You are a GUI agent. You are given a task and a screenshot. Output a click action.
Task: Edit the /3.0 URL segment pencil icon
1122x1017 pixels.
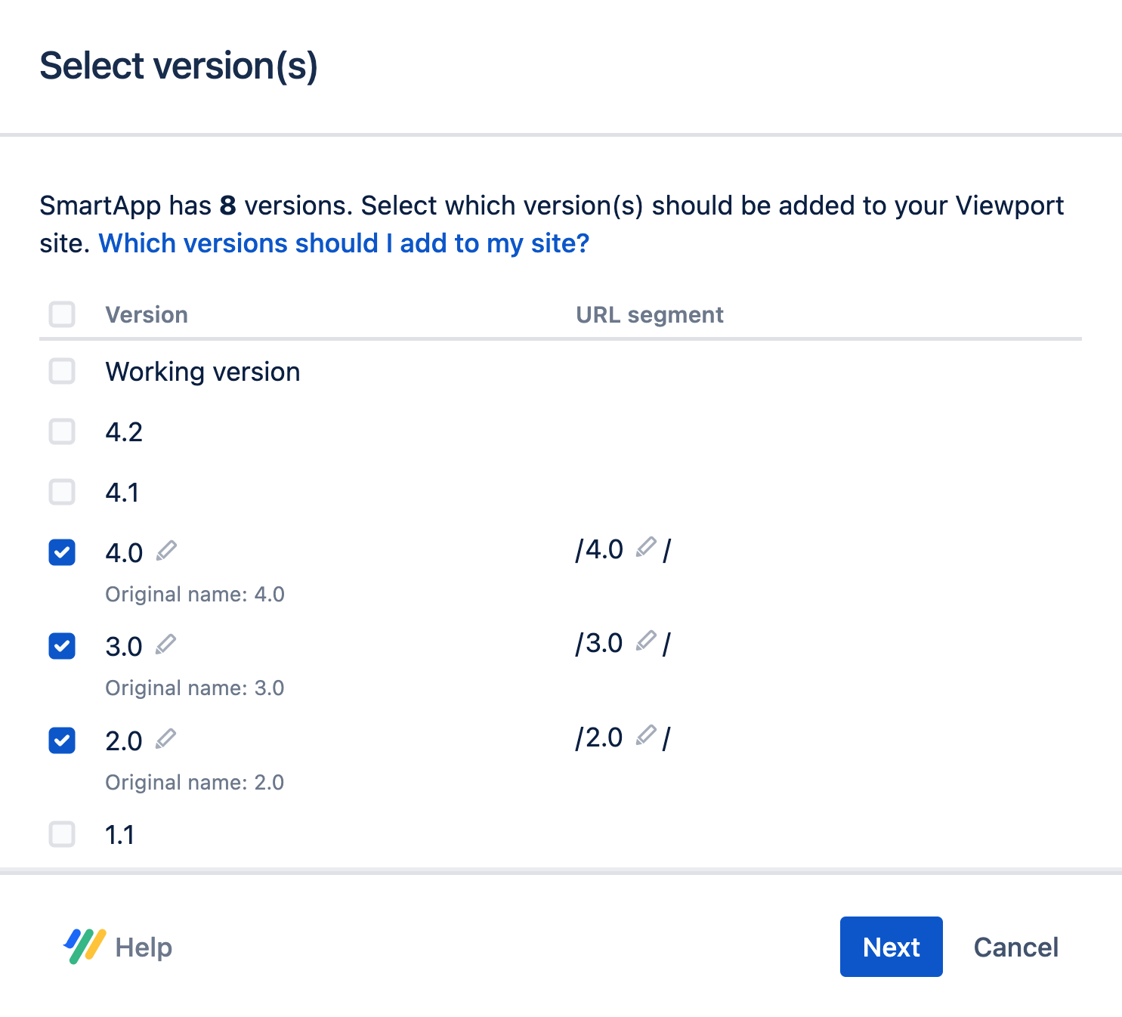coord(645,641)
